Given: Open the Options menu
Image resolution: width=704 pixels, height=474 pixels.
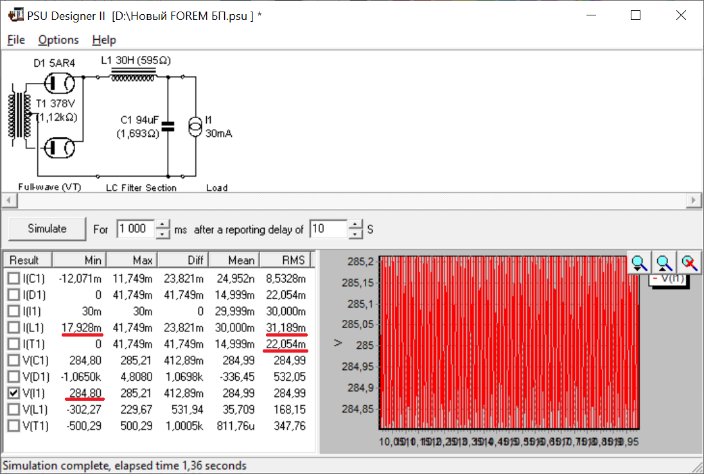Looking at the screenshot, I should 58,40.
